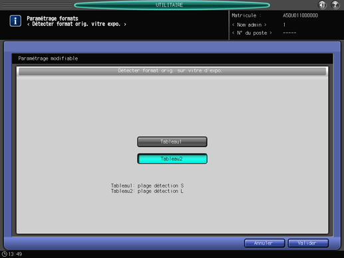
Task: Click the clock icon in the status bar
Action: click(5, 254)
